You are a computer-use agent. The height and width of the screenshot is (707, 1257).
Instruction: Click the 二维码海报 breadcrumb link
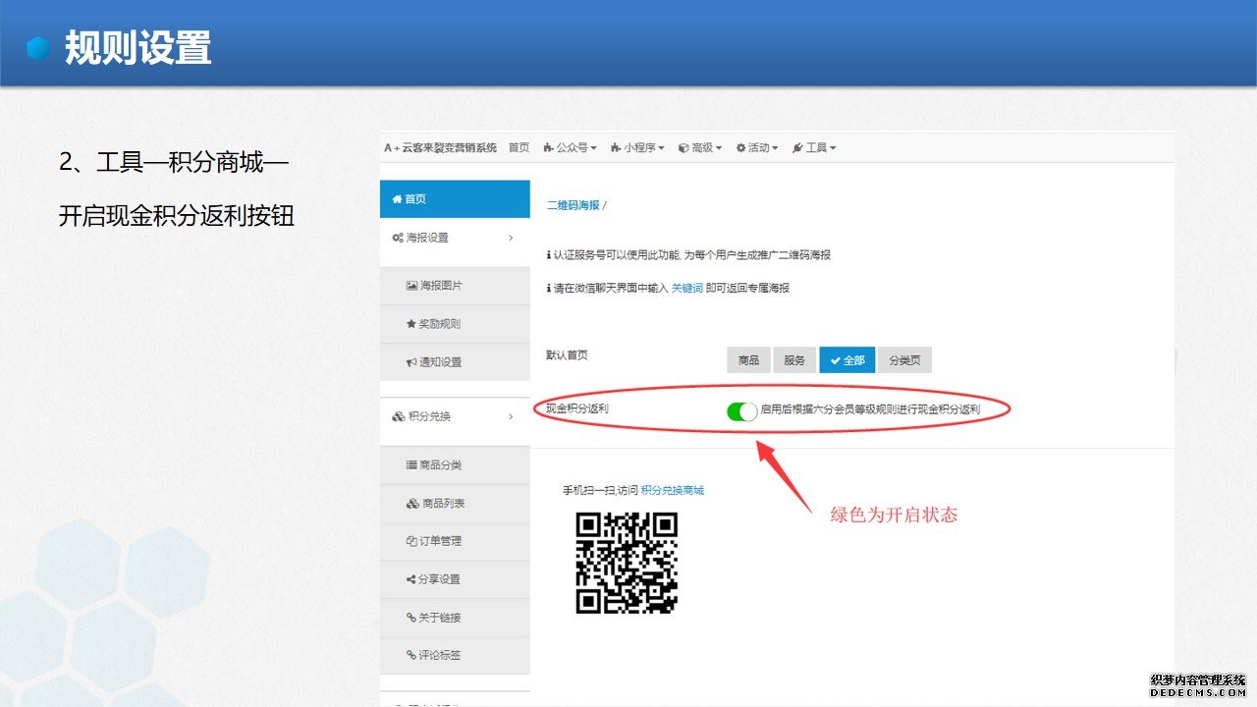(573, 205)
